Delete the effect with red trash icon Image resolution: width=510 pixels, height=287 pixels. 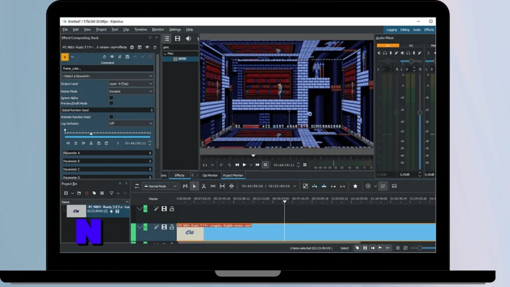[x=150, y=57]
